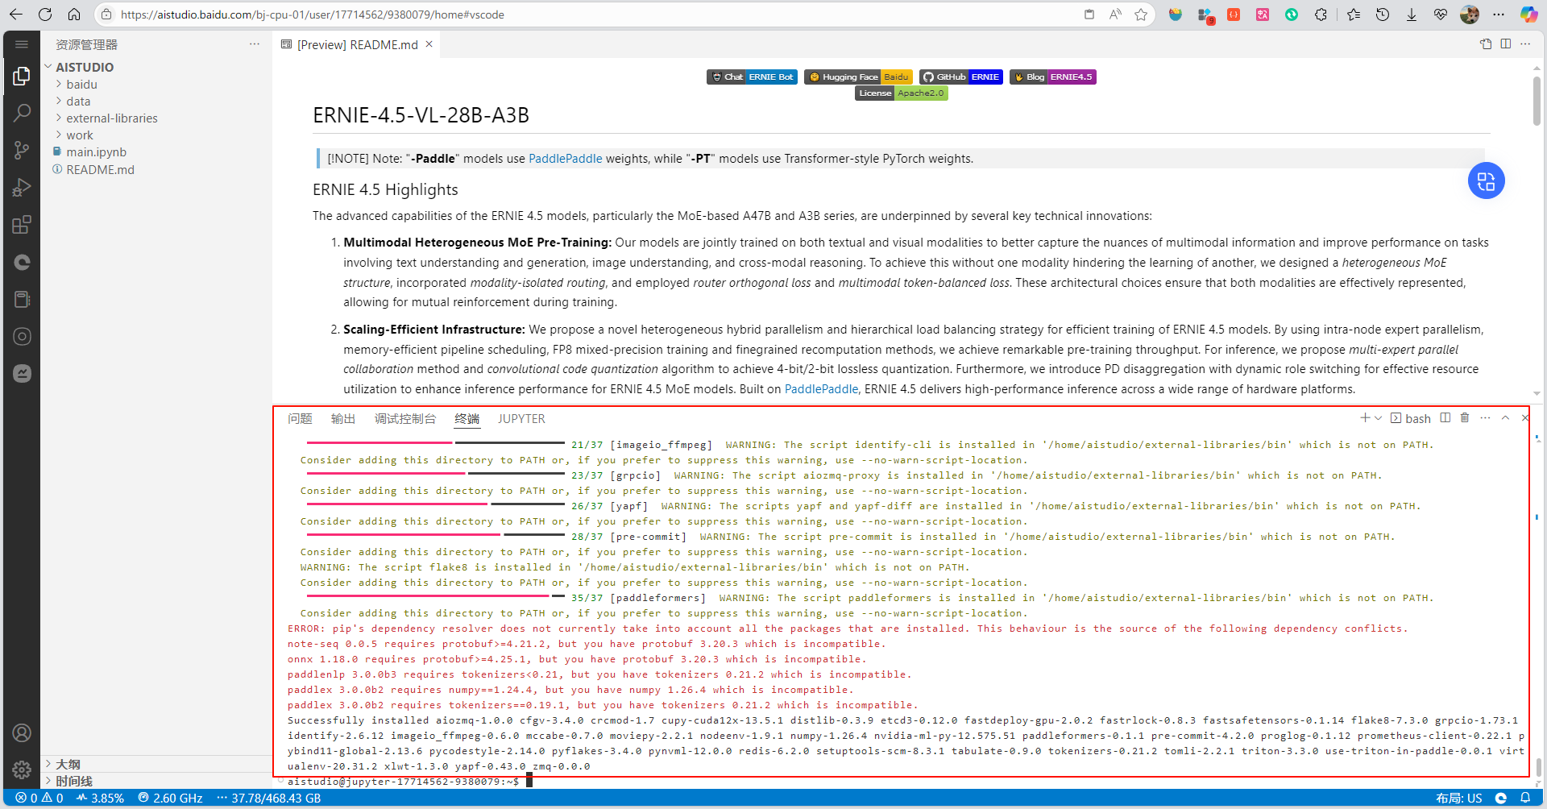This screenshot has width=1547, height=809.
Task: Open Explorer panel more actions ellipsis
Action: (255, 44)
